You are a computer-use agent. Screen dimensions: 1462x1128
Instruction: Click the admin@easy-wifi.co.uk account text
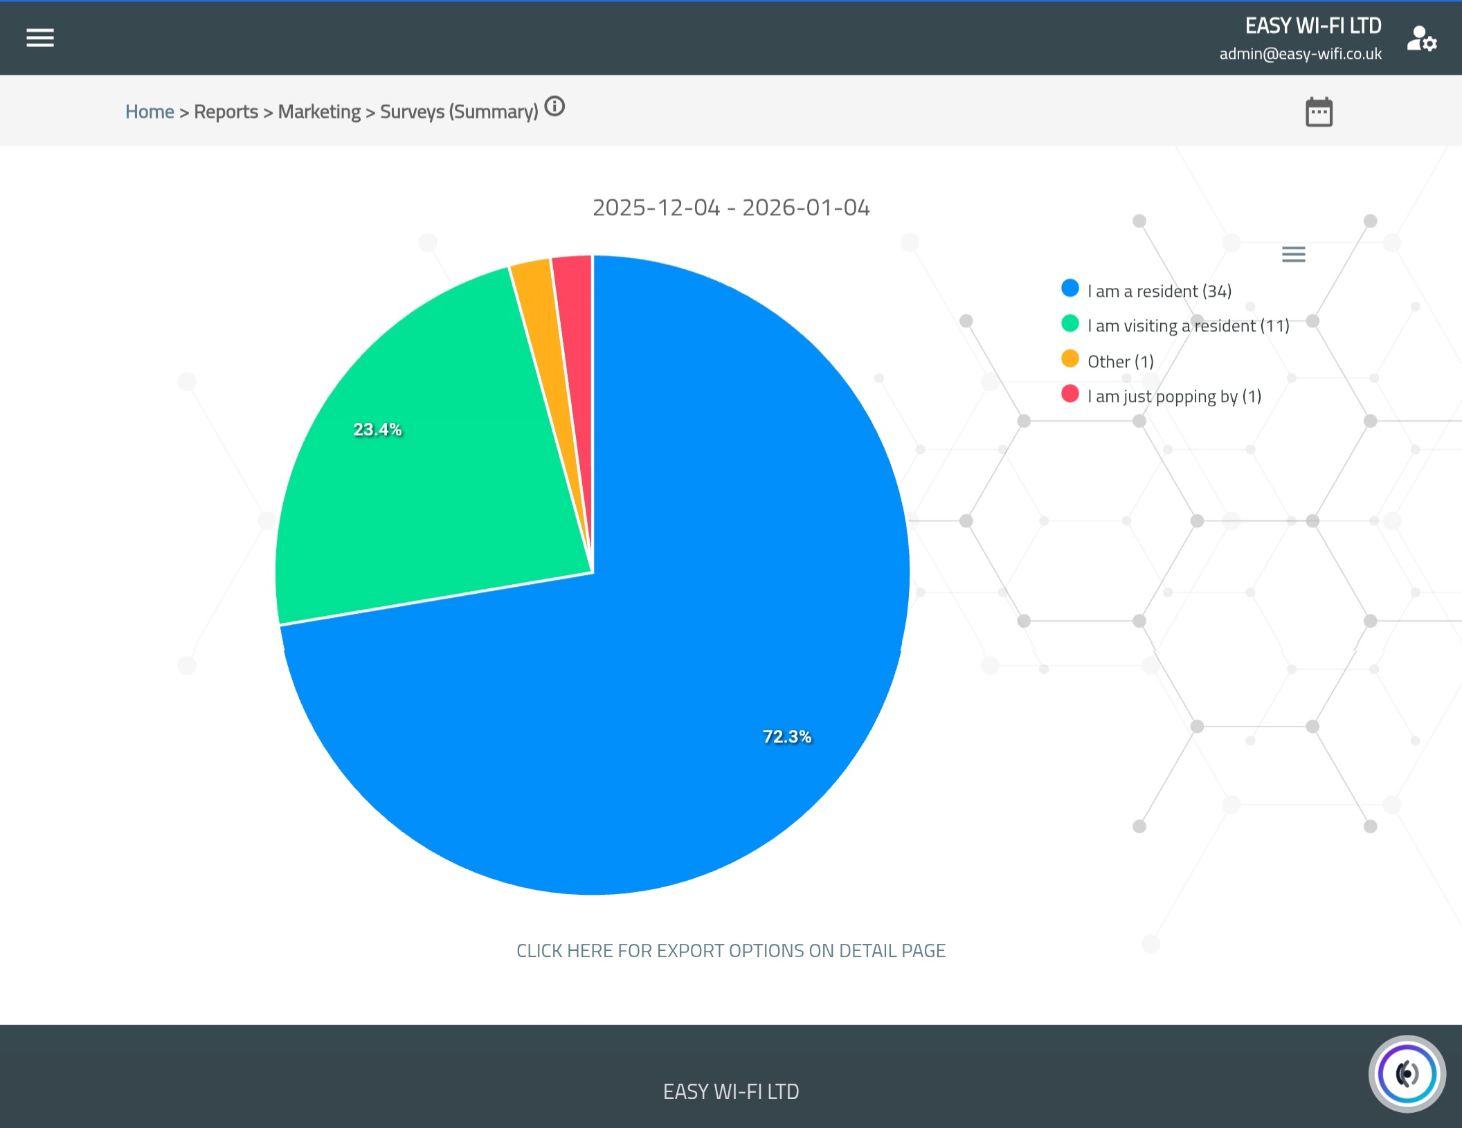pos(1300,54)
